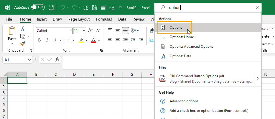Click the Increase Font Size icon
Viewport: 275px width, 119px height.
(x=90, y=30)
